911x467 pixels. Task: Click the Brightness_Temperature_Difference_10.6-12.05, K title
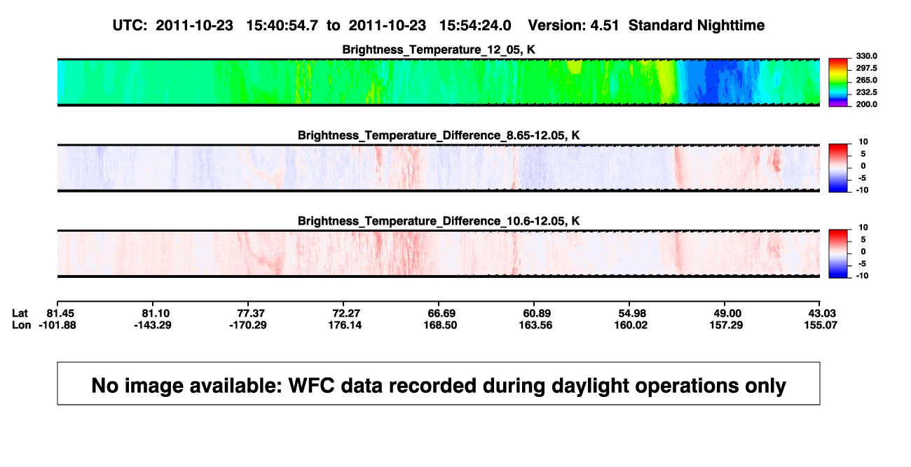point(439,221)
